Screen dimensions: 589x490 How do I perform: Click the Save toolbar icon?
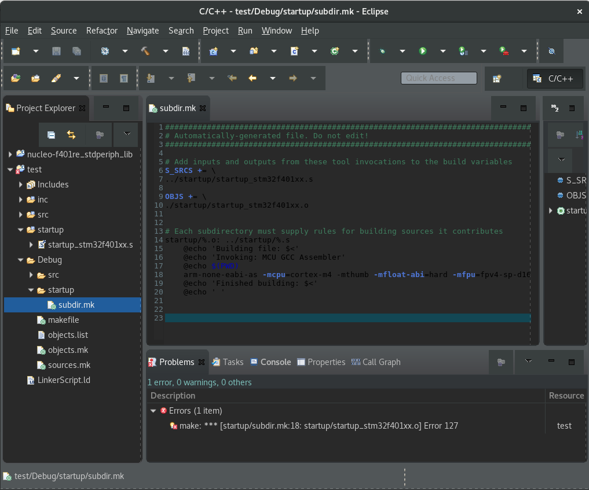click(x=56, y=51)
